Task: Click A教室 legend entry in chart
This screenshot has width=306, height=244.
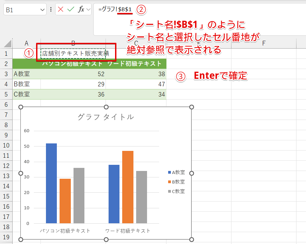Action: 176,172
